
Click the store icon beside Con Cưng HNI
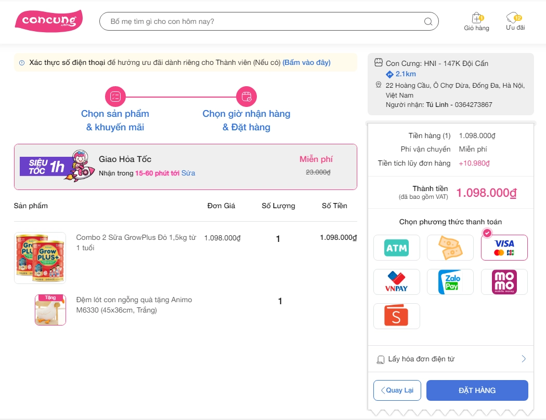pyautogui.click(x=379, y=63)
